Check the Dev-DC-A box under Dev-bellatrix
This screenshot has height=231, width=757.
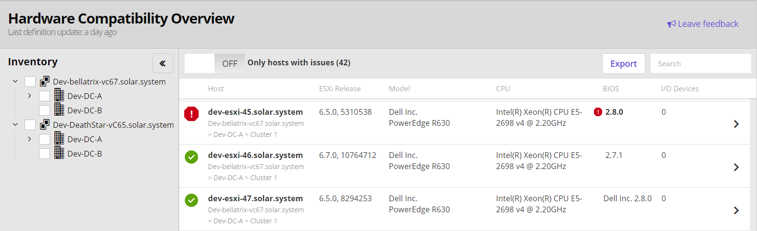pos(44,96)
